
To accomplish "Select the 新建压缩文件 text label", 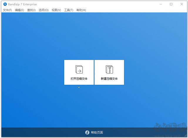I will [x=109, y=79].
